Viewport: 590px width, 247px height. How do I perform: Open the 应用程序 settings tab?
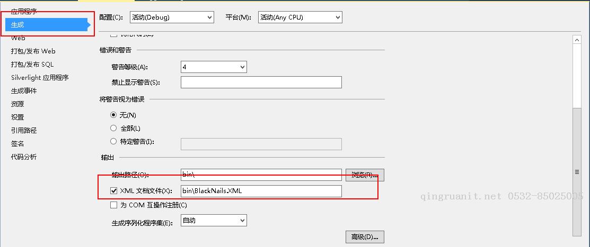pos(24,12)
